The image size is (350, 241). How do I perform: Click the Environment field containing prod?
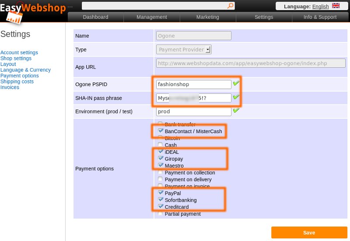(x=194, y=111)
